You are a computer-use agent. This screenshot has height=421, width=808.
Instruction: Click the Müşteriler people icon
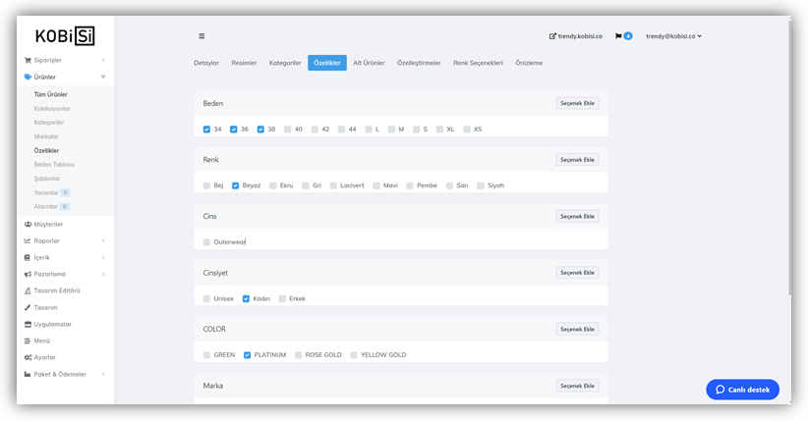[x=28, y=224]
